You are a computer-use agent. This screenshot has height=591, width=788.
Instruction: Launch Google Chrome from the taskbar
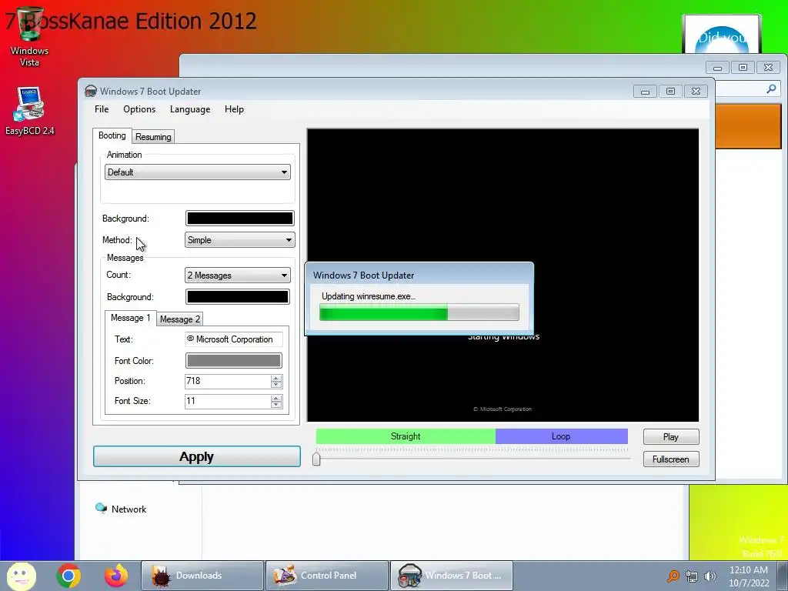tap(68, 576)
